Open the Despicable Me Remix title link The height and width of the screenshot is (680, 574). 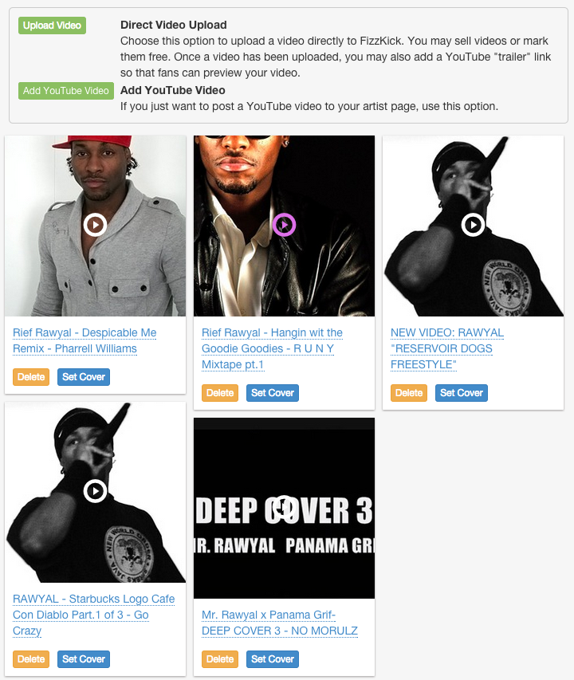pyautogui.click(x=85, y=340)
